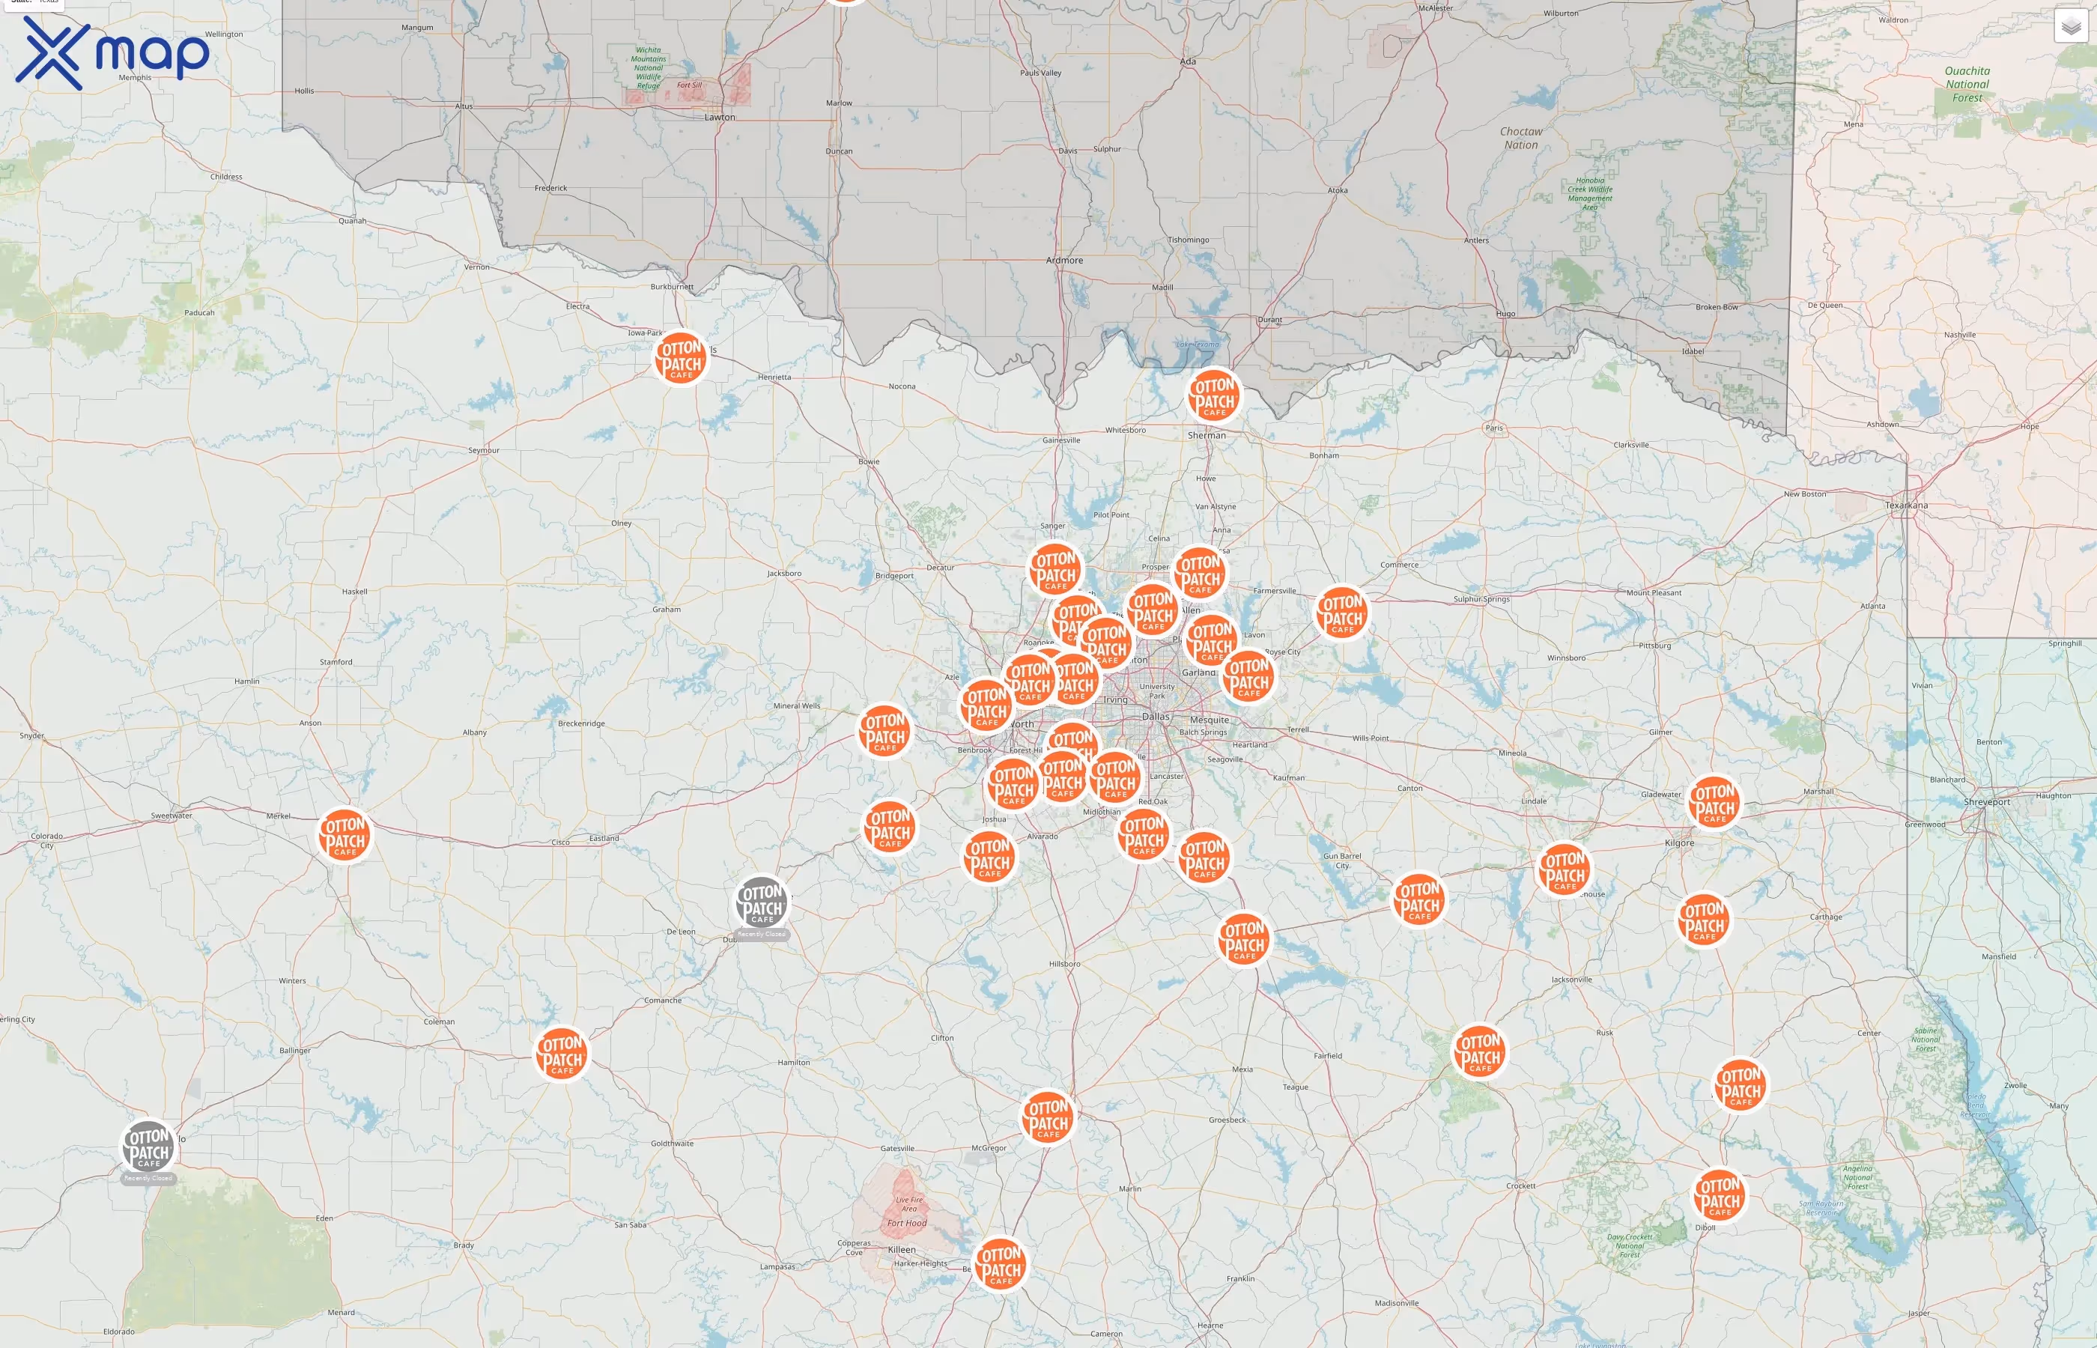This screenshot has height=1348, width=2097.
Task: Select the Cotton Patch marker near Iowa Park
Action: pos(681,357)
